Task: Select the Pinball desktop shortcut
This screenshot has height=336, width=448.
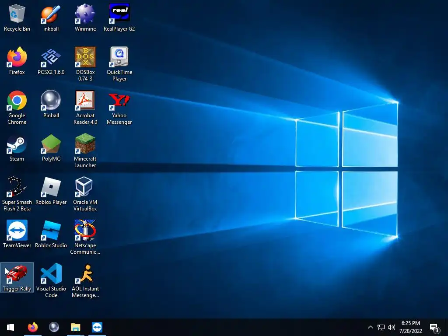Action: [x=51, y=105]
